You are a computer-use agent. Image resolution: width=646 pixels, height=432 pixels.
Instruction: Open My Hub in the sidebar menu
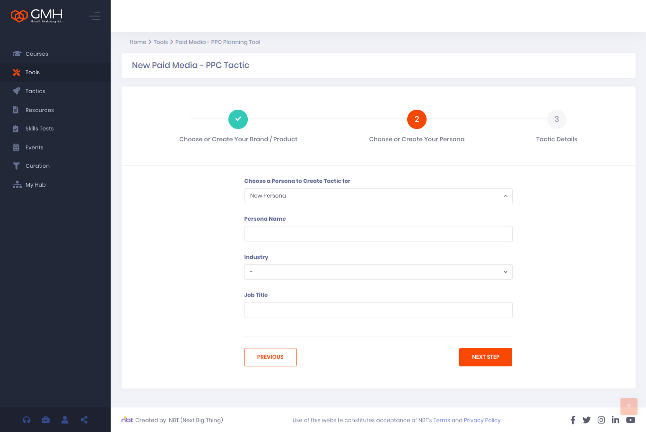tap(55, 185)
